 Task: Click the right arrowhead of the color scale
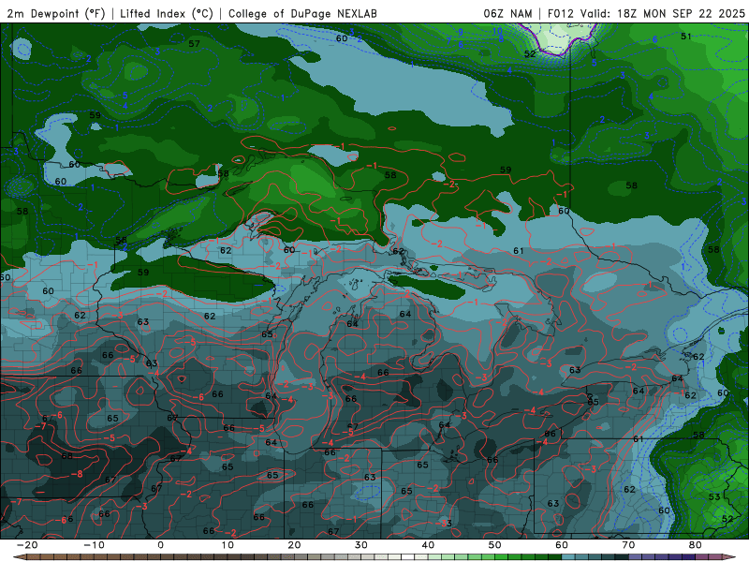[x=728, y=557]
